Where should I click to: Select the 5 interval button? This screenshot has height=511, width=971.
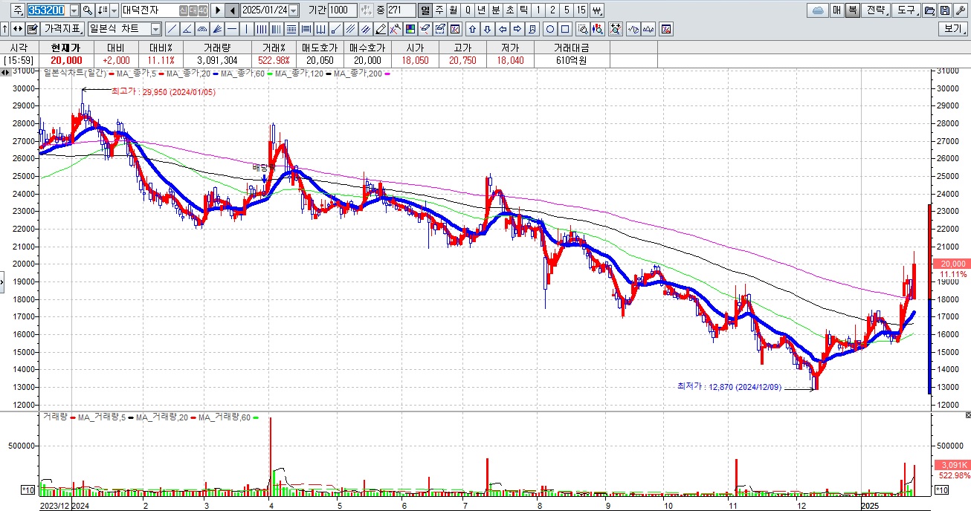pyautogui.click(x=567, y=10)
